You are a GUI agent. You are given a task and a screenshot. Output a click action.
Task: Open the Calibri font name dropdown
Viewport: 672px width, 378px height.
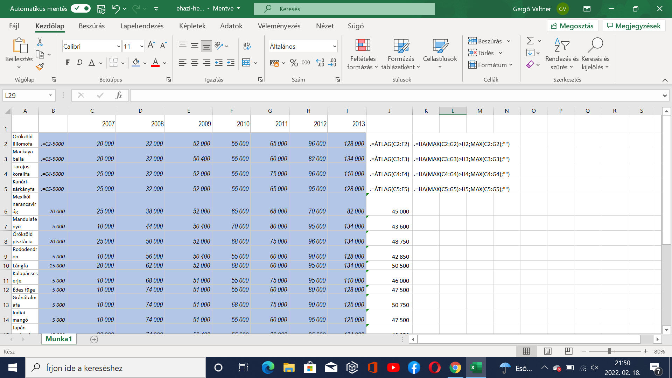(x=118, y=46)
